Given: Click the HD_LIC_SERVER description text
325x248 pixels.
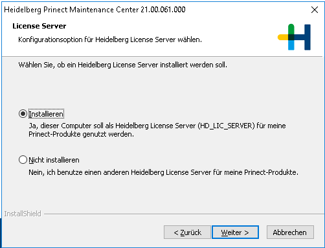Looking at the screenshot, I should click(157, 130).
